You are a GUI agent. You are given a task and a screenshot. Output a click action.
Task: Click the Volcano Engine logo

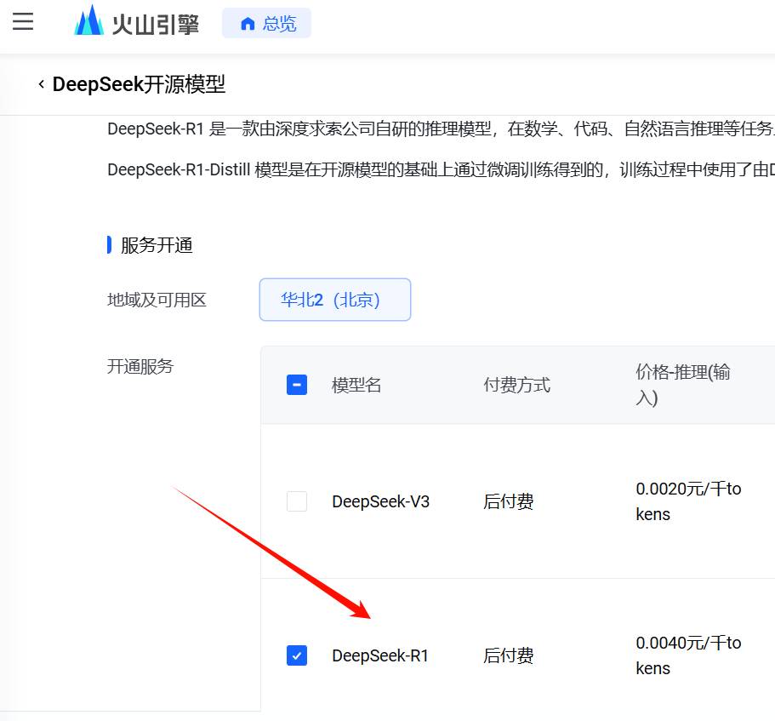coord(136,21)
